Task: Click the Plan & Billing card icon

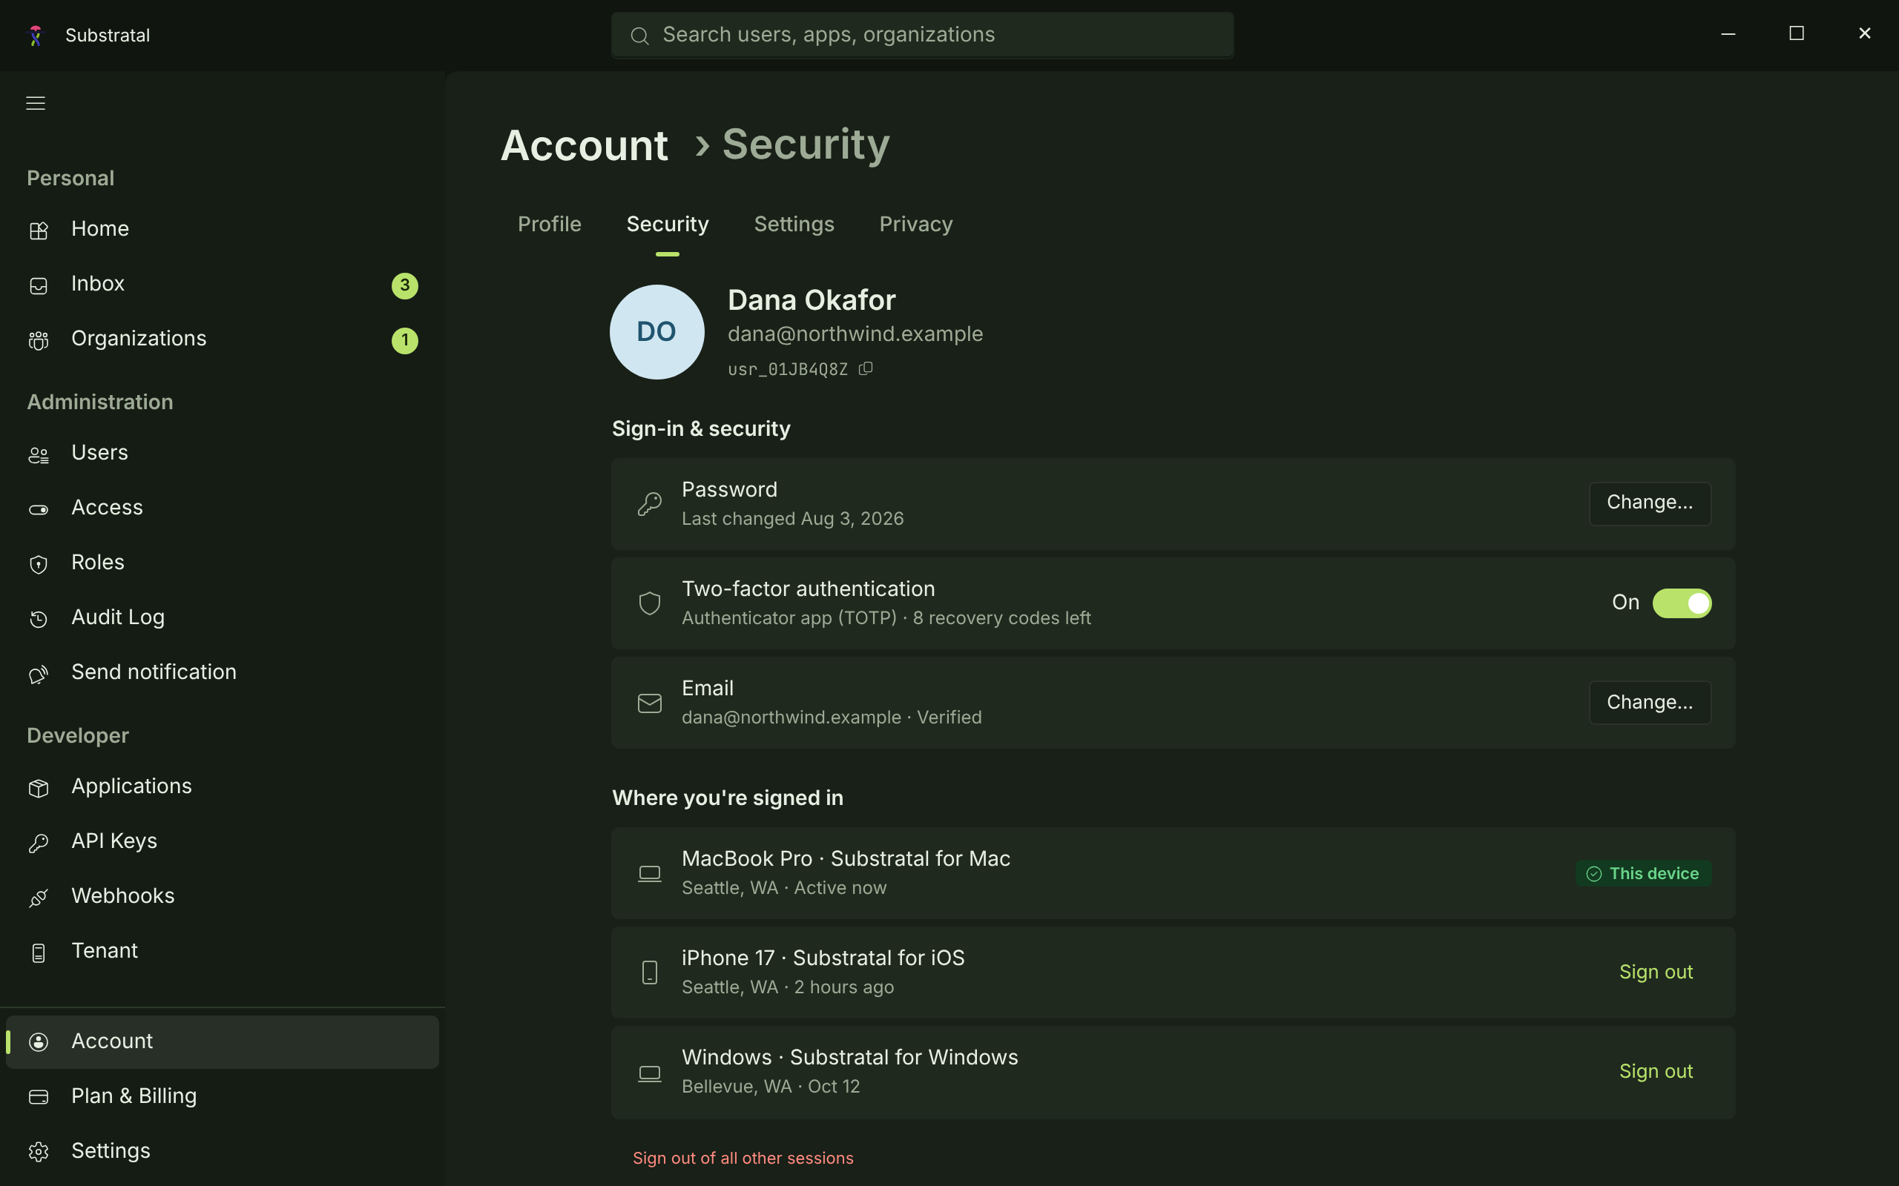Action: coord(39,1097)
